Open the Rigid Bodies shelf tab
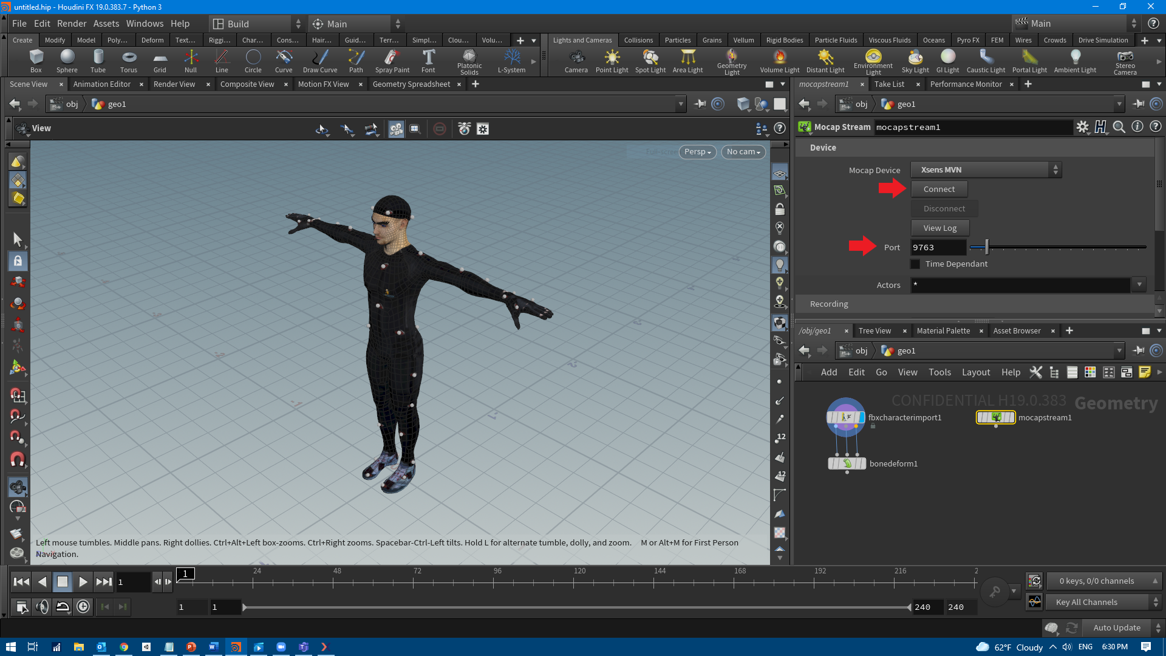The height and width of the screenshot is (656, 1166). [784, 40]
